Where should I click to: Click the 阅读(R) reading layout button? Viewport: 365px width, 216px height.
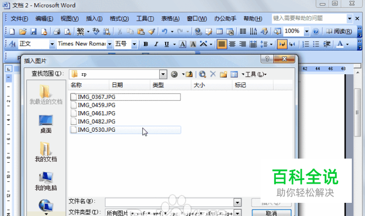pos(339,32)
